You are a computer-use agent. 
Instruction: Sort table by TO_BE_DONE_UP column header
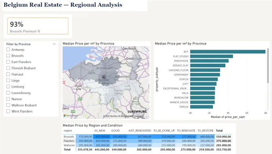[x=164, y=131]
